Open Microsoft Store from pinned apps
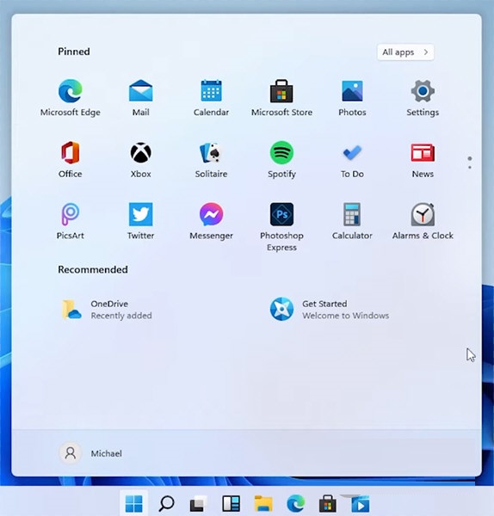Viewport: 494px width, 516px height. [x=281, y=98]
